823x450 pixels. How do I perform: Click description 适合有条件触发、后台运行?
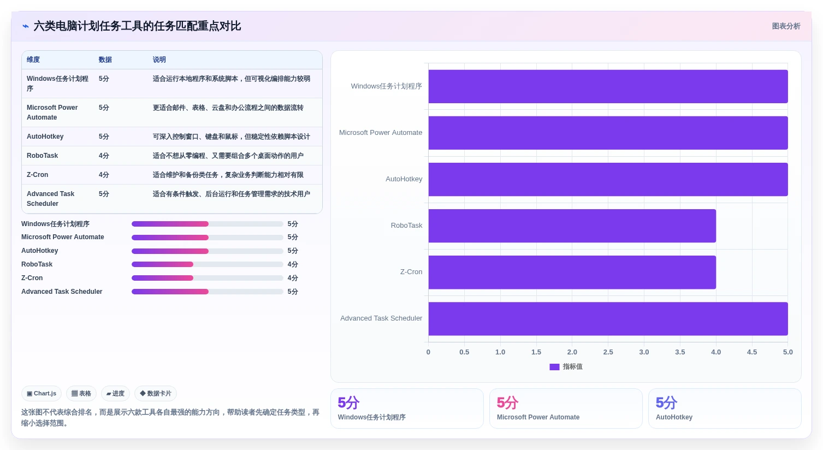tap(232, 194)
